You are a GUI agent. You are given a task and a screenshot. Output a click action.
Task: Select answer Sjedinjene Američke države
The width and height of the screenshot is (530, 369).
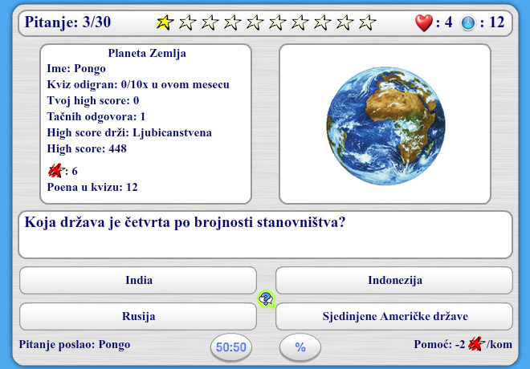[394, 316]
